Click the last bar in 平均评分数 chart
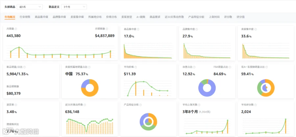Viewport: 296px width, 137px height. pos(285,126)
